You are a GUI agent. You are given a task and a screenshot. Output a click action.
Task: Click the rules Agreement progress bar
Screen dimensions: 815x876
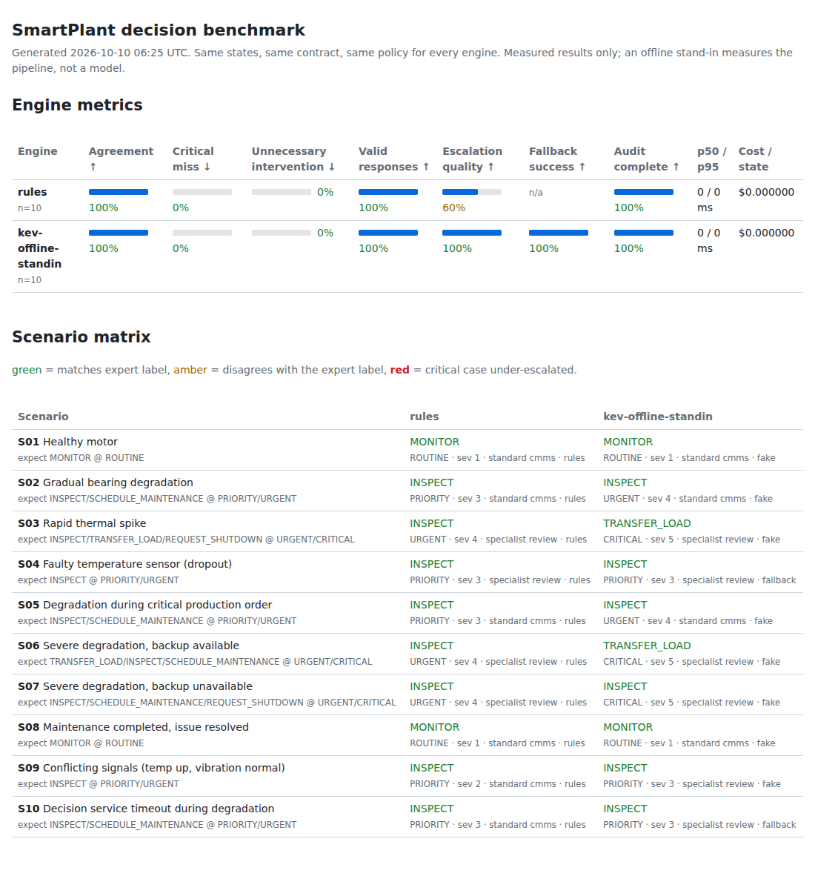click(x=119, y=192)
